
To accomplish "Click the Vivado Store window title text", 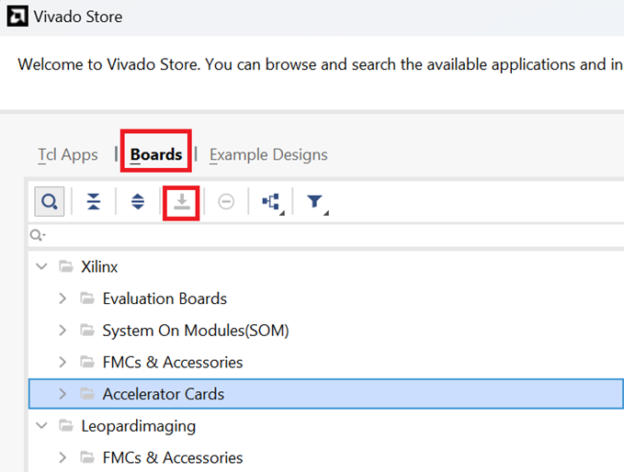I will pos(78,17).
